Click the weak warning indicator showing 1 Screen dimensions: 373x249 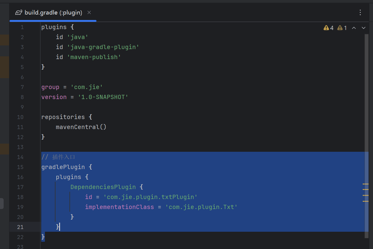coord(342,28)
